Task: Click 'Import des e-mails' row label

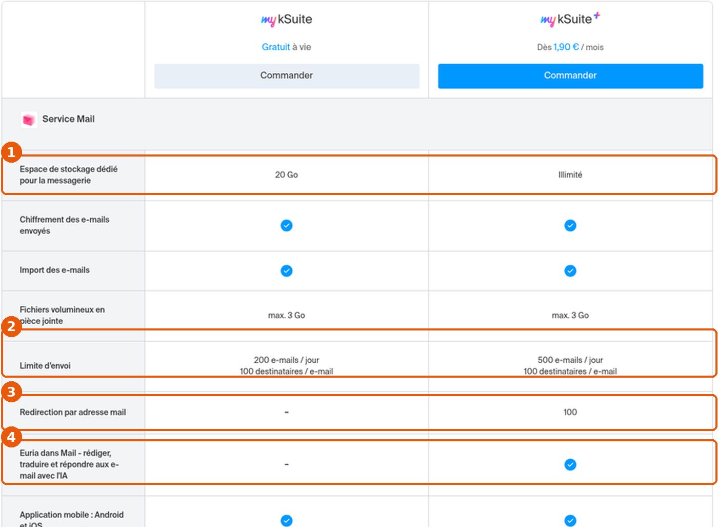Action: pyautogui.click(x=55, y=270)
